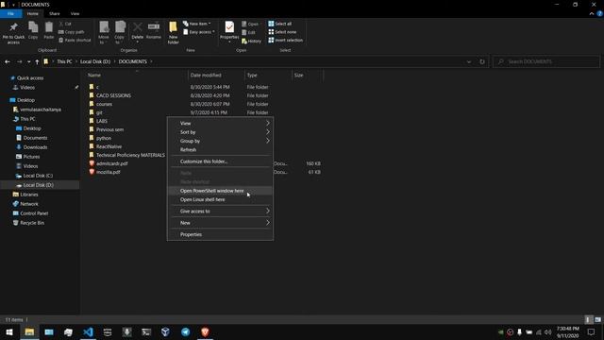The height and width of the screenshot is (340, 604).
Task: Select the CACD SESSIONS folder
Action: [x=113, y=95]
